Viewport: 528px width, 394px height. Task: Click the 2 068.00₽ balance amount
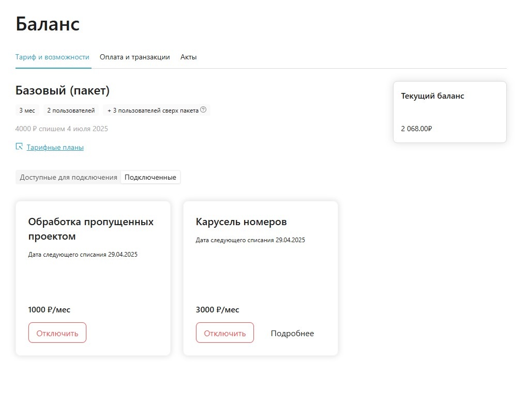(x=416, y=129)
